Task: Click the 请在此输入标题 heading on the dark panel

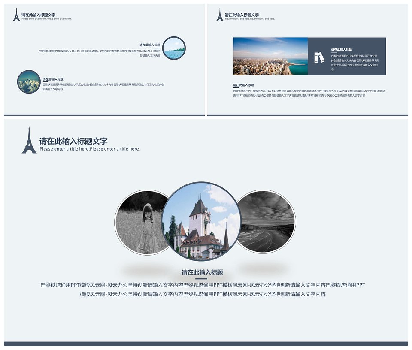Action: click(341, 50)
